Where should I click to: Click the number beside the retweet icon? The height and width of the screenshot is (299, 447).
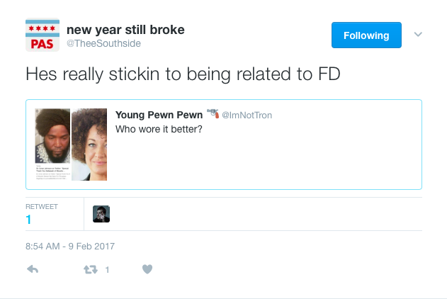(107, 269)
